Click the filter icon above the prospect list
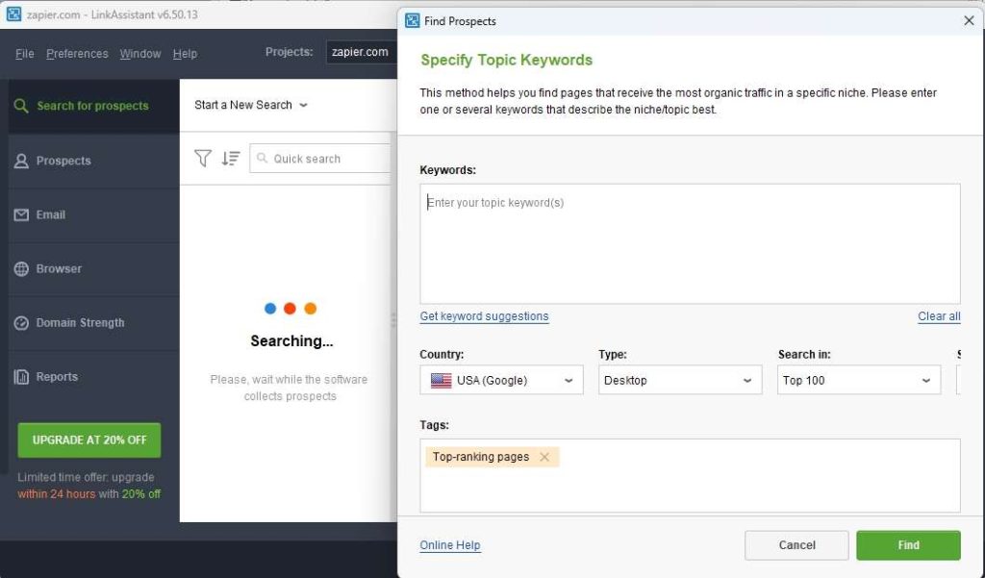 203,159
